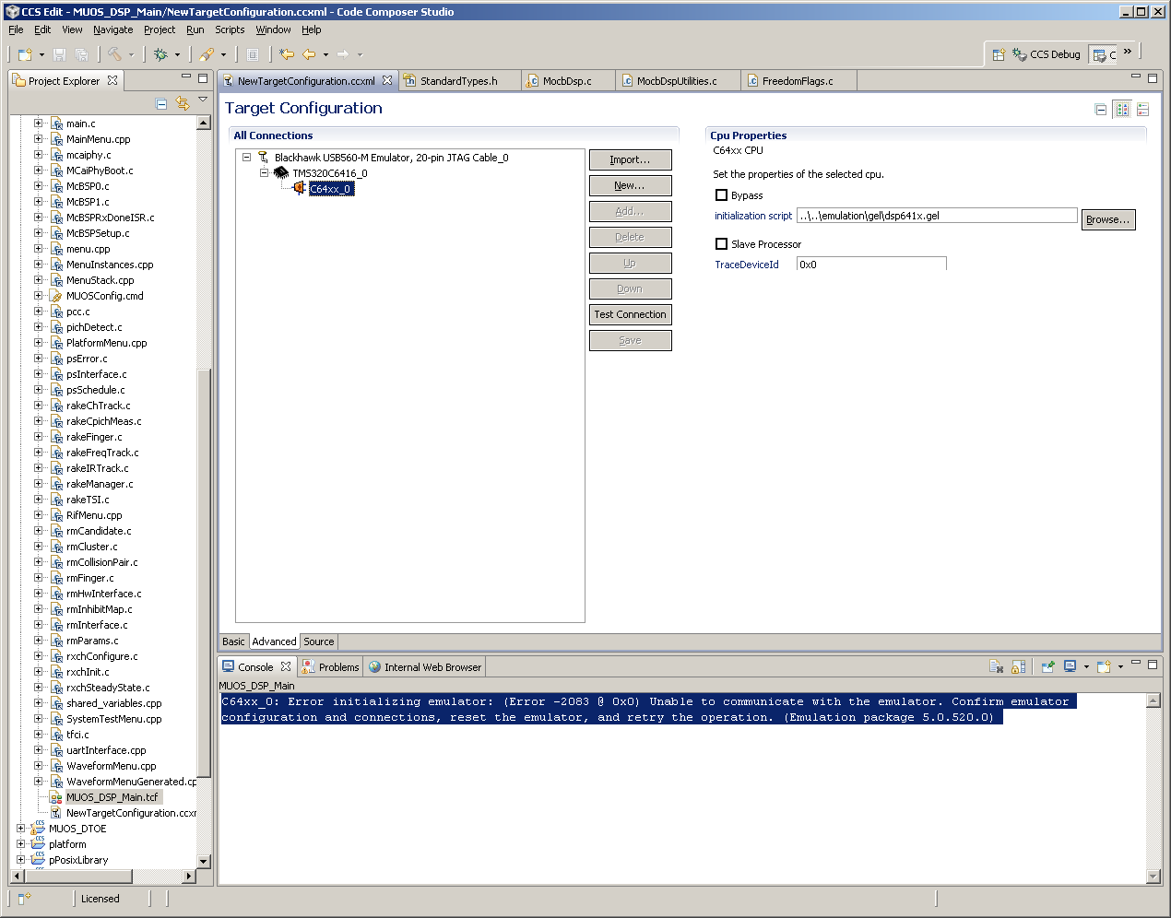Switch to the Source tab of the editor
Image resolution: width=1171 pixels, height=918 pixels.
coord(319,641)
